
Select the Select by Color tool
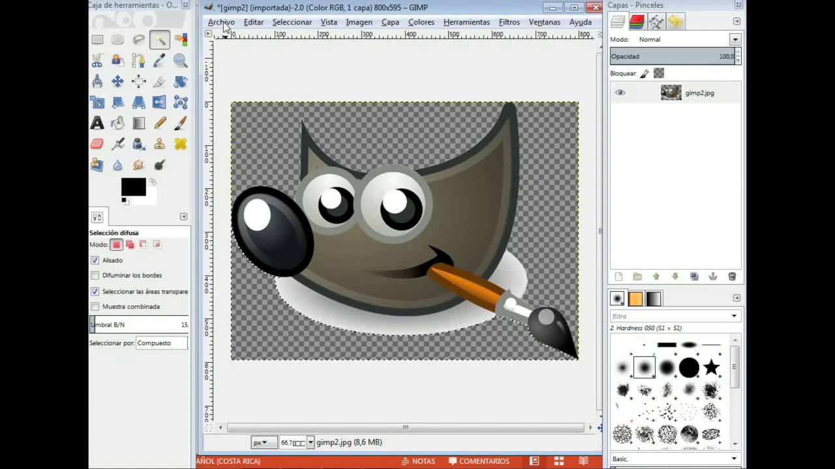pyautogui.click(x=181, y=40)
